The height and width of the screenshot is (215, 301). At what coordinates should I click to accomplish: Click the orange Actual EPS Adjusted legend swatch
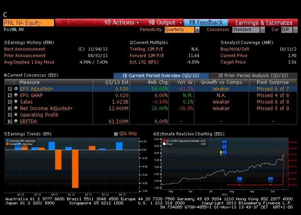(7, 144)
